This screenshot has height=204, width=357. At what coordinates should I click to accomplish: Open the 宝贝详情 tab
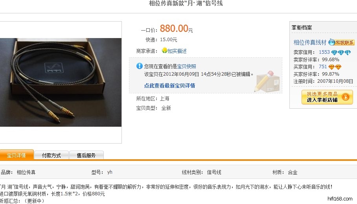(17, 155)
